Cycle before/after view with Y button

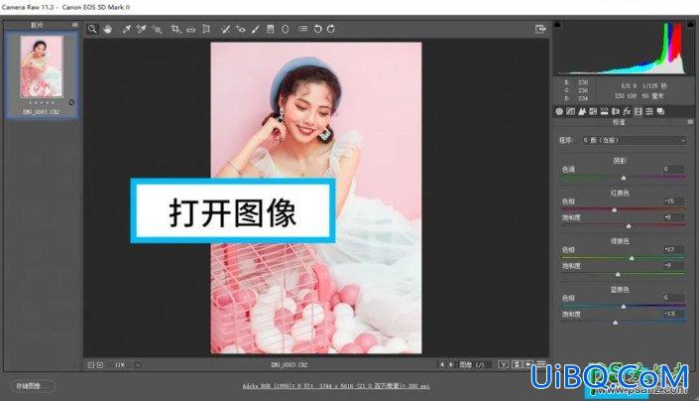tap(504, 365)
